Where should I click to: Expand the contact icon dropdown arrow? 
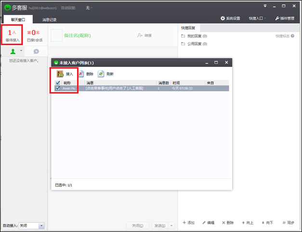(x=21, y=51)
